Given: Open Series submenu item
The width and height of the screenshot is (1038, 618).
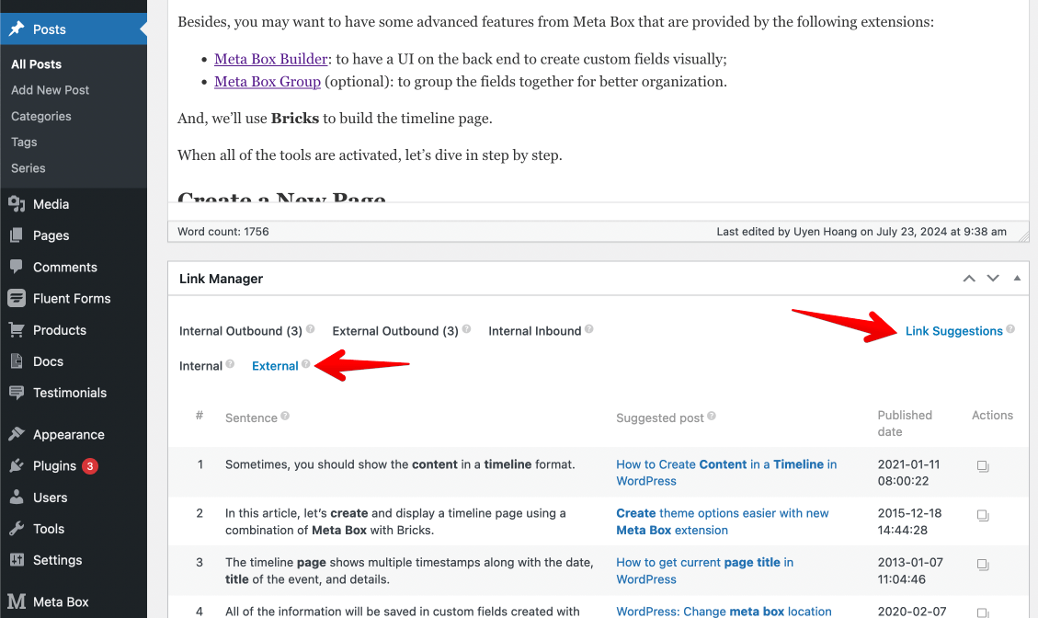Looking at the screenshot, I should click(28, 168).
